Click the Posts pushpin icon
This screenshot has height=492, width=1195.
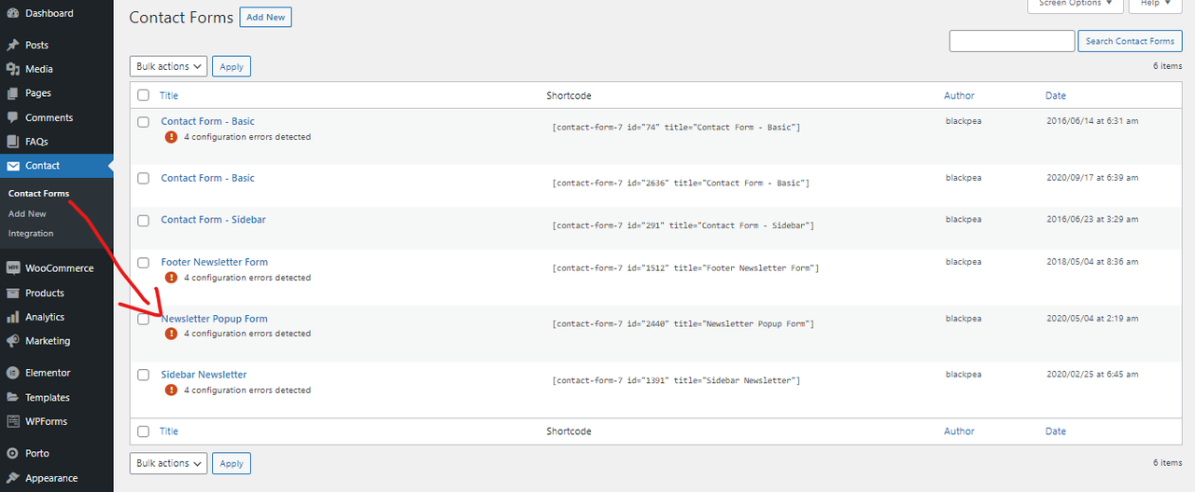pos(12,45)
